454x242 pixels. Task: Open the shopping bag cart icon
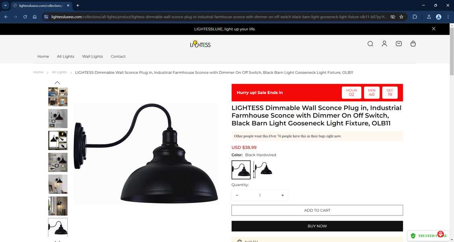pos(413,43)
